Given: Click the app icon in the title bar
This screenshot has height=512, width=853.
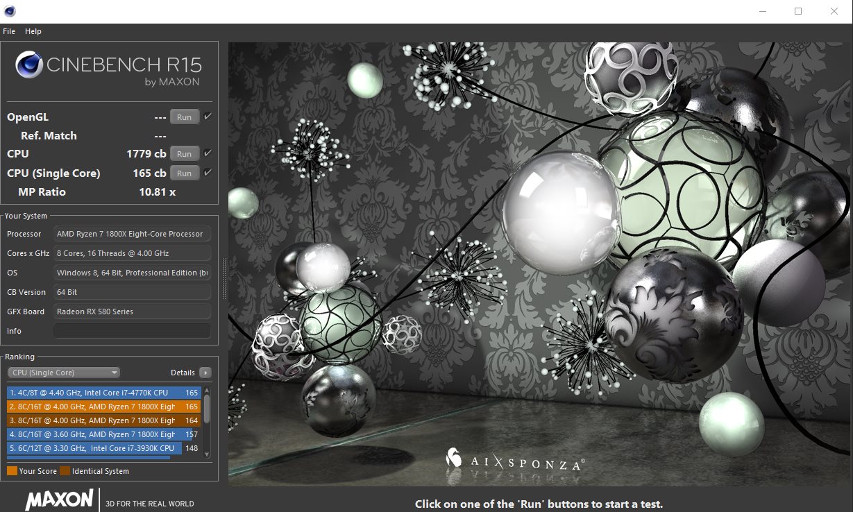Looking at the screenshot, I should [10, 11].
